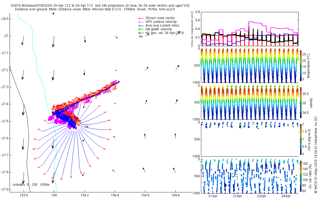Viewport: 319px width, 199px height.
Task: Click the '0.4' velocity magnitude tick
Action: tap(197, 29)
